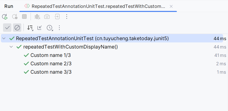Click the camera icon in the toolbar
The image size is (228, 111).
point(47,17)
